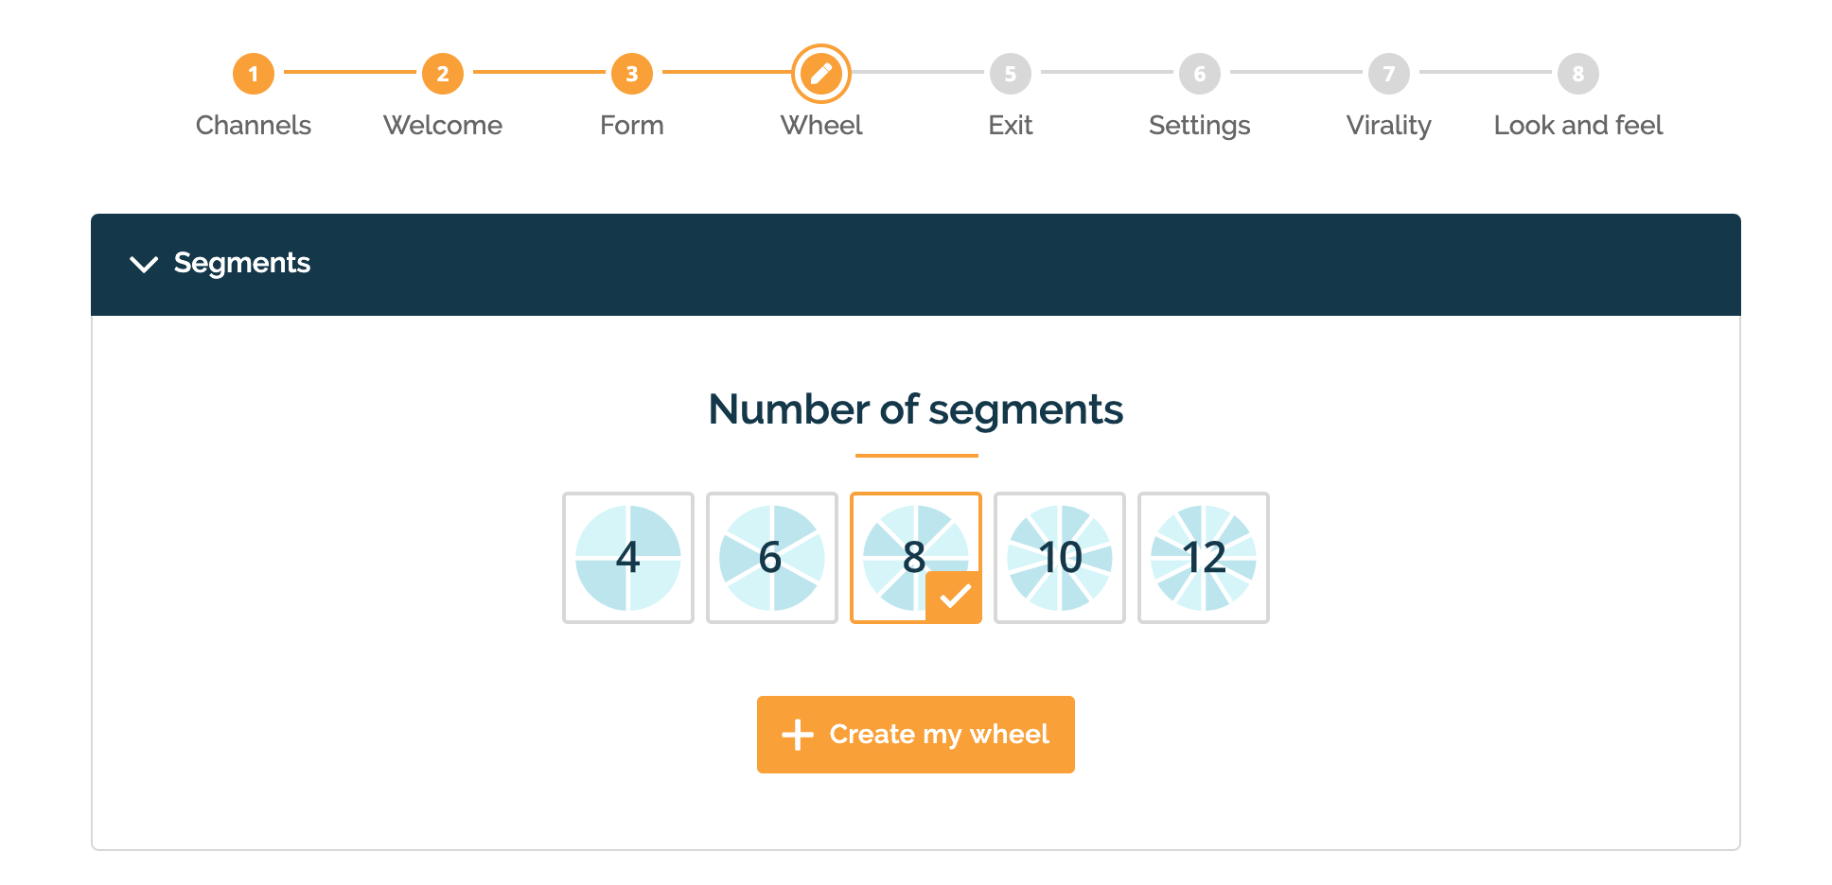Viewport: 1832px width, 885px height.
Task: Click the pencil icon on Wheel step
Action: point(821,74)
